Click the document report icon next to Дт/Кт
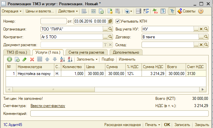 point(163,11)
